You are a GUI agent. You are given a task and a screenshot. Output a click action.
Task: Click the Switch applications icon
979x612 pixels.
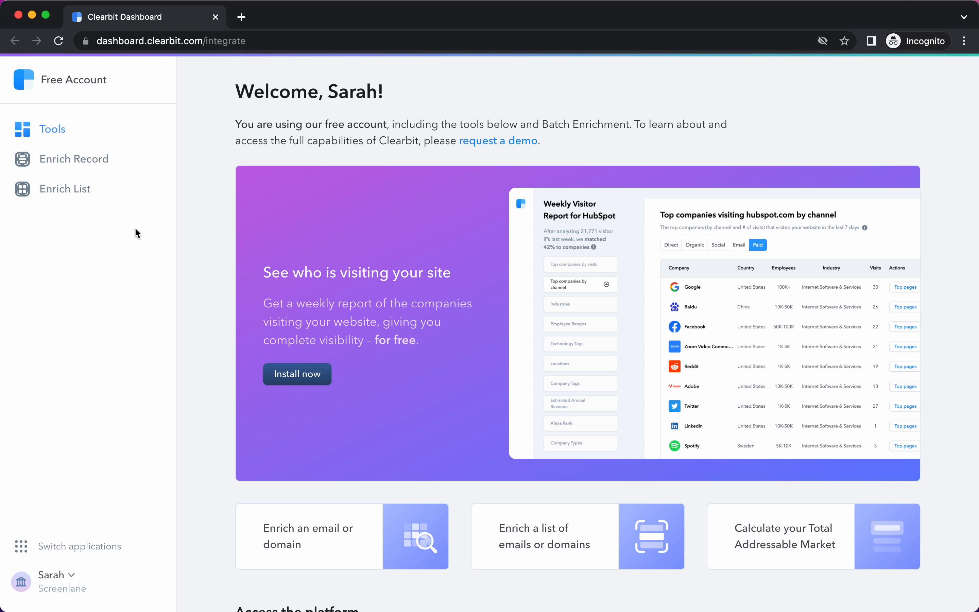pos(21,546)
